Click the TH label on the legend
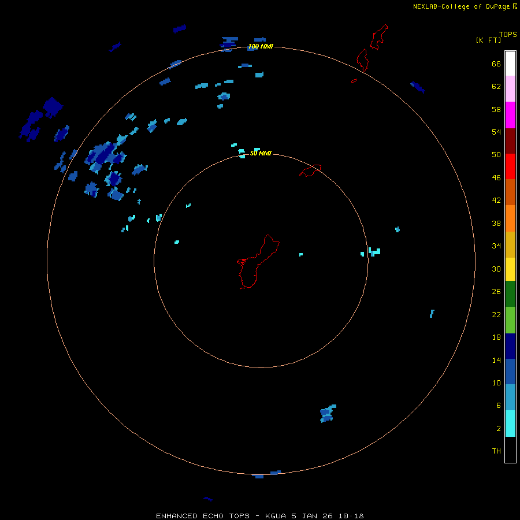The height and width of the screenshot is (520, 520). tap(496, 451)
